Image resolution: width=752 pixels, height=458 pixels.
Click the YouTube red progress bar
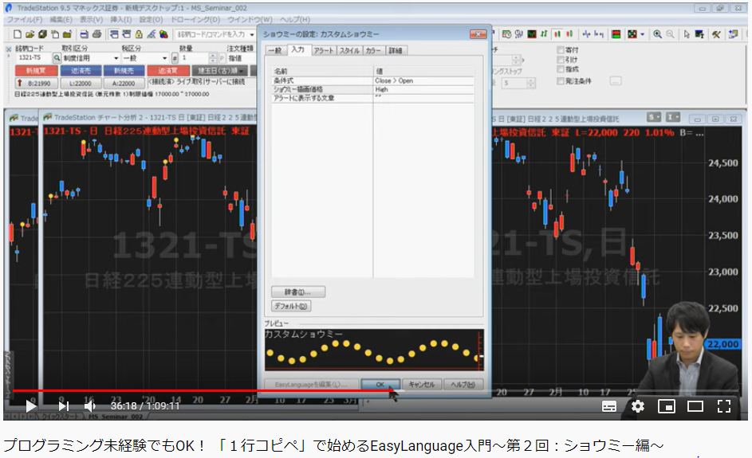[202, 390]
